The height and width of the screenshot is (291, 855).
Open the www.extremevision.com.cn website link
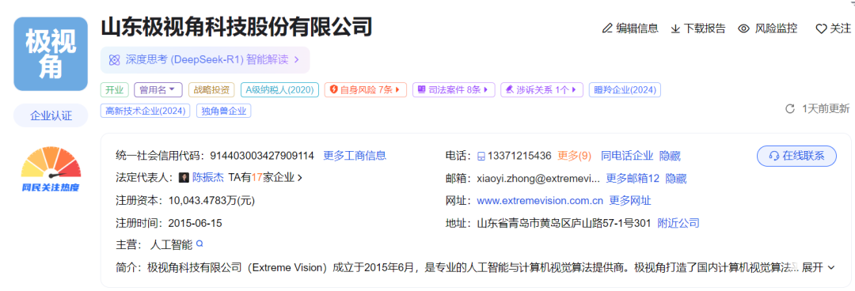point(540,201)
